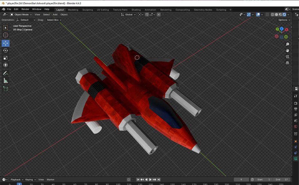Expand the viewport Options dropdown
Image resolution: width=299 pixels, height=185 pixels.
[284, 20]
